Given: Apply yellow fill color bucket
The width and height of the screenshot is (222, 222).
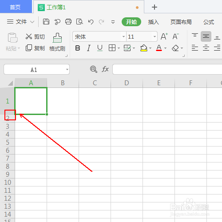Looking at the screenshot, I should point(143,48).
